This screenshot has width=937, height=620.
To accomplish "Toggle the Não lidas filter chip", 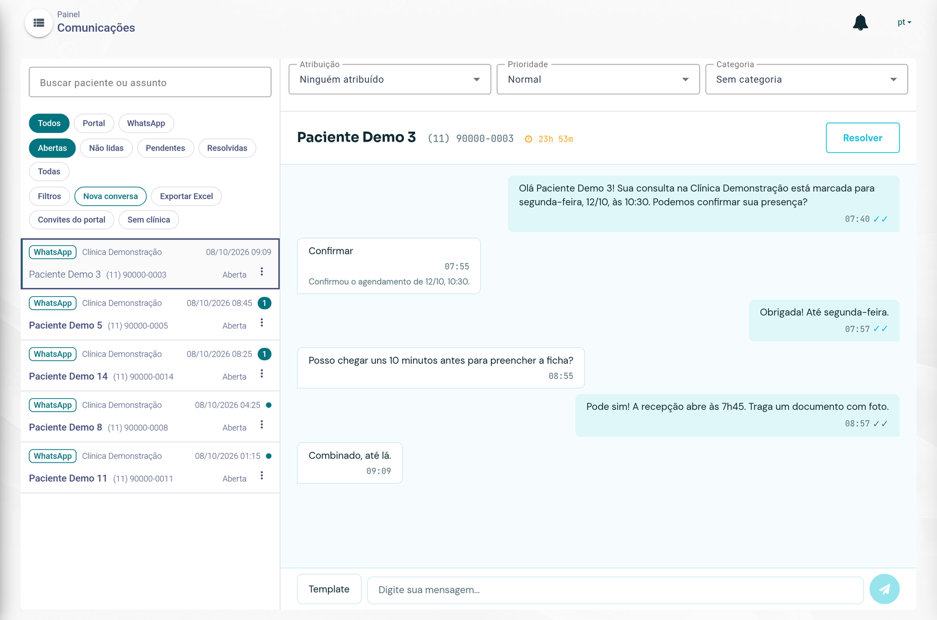I will pyautogui.click(x=107, y=148).
